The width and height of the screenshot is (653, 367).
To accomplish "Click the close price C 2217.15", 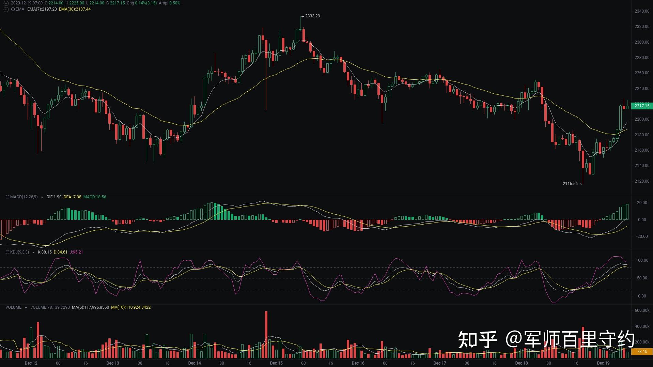I will (115, 3).
